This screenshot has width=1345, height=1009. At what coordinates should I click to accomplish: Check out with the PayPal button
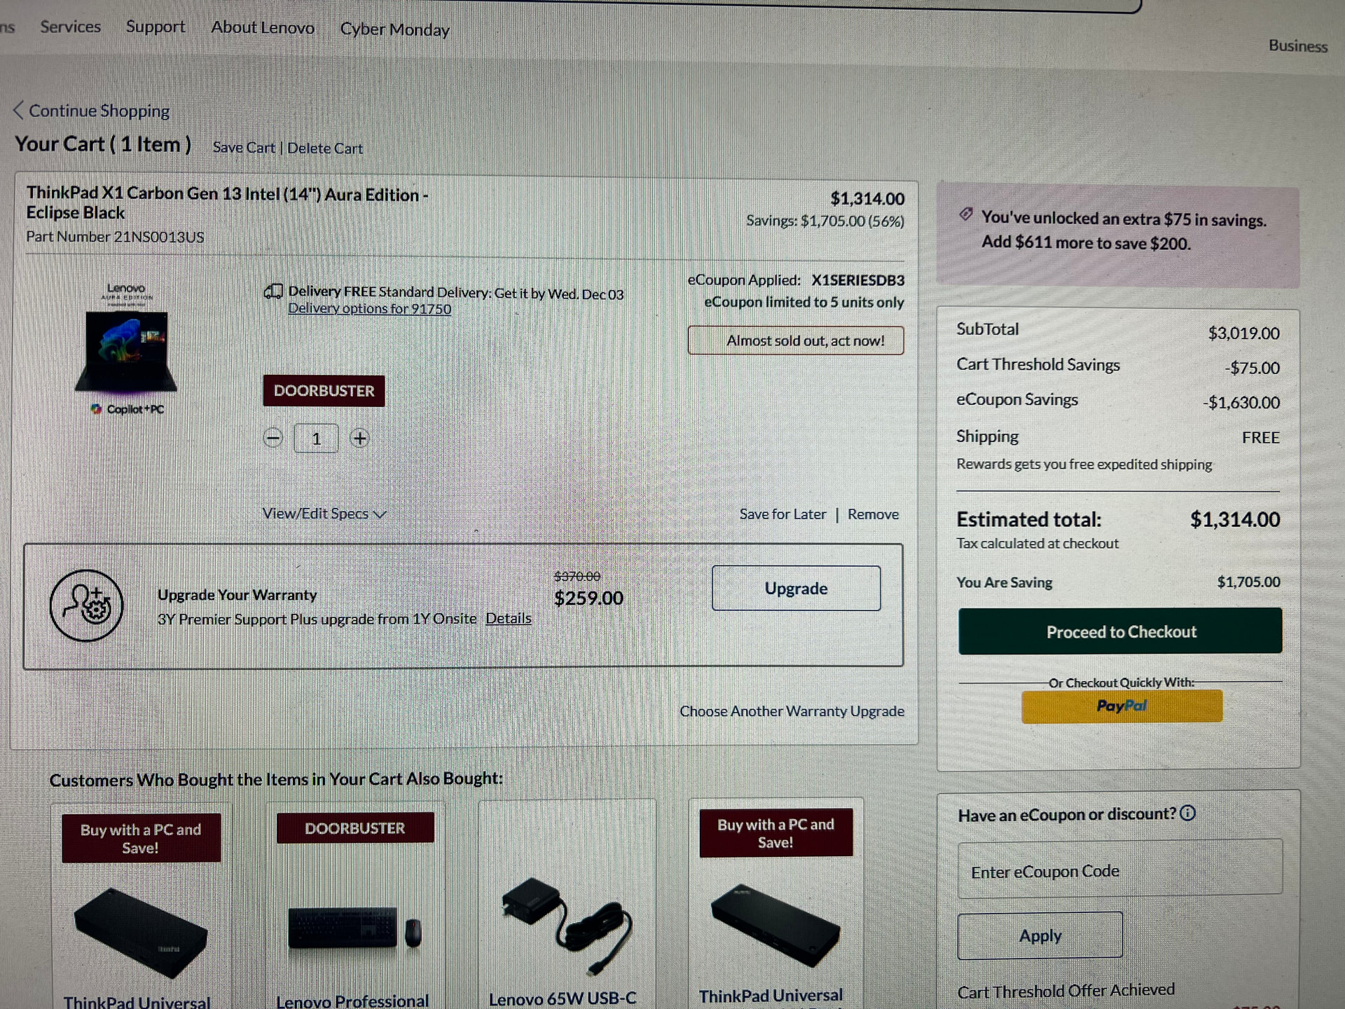(1122, 706)
